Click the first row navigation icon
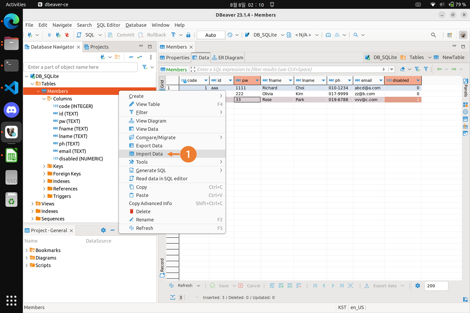 (315, 286)
